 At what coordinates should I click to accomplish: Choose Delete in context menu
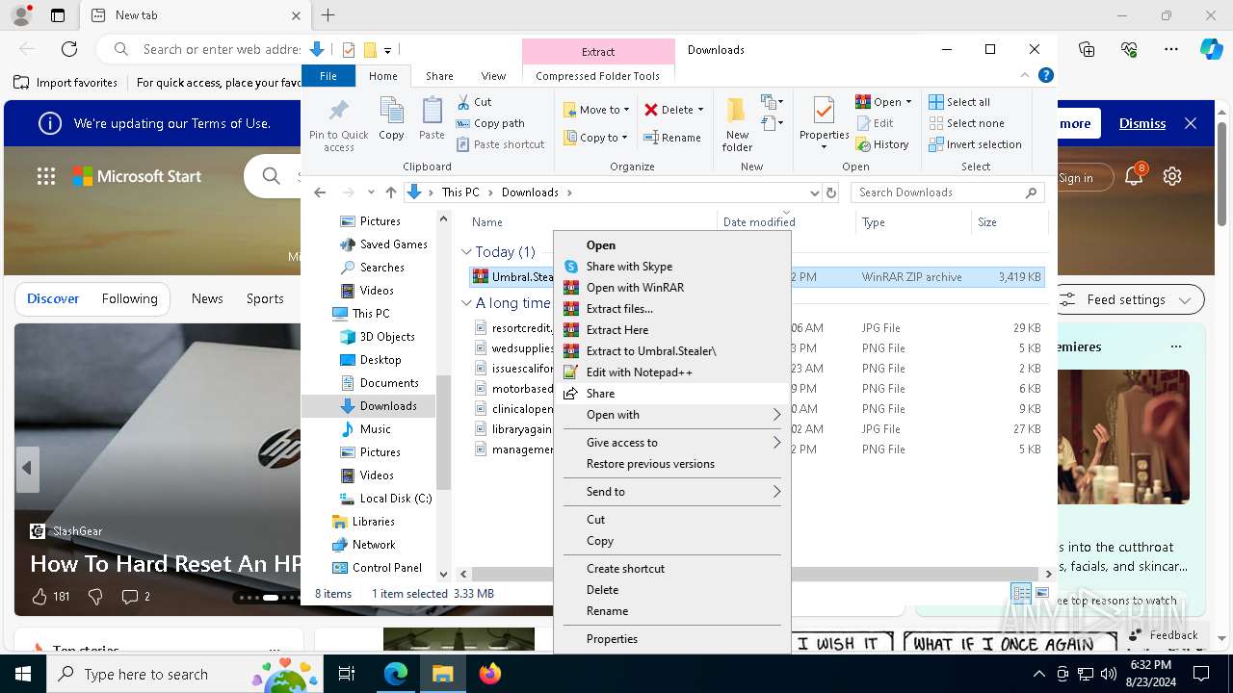point(672,590)
